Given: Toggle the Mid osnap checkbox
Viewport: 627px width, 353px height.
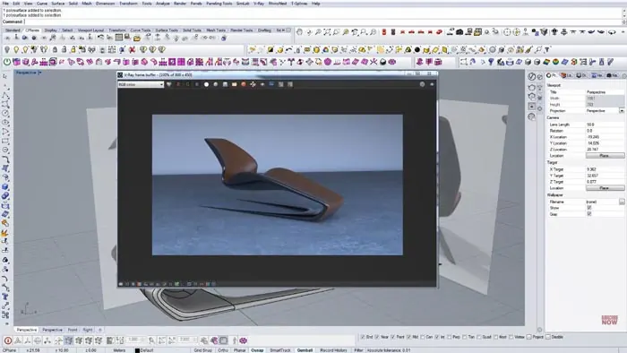Looking at the screenshot, I should click(x=408, y=337).
